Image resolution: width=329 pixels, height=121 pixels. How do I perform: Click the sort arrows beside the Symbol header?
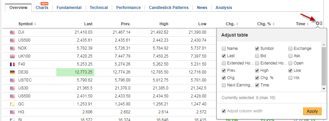[35, 24]
